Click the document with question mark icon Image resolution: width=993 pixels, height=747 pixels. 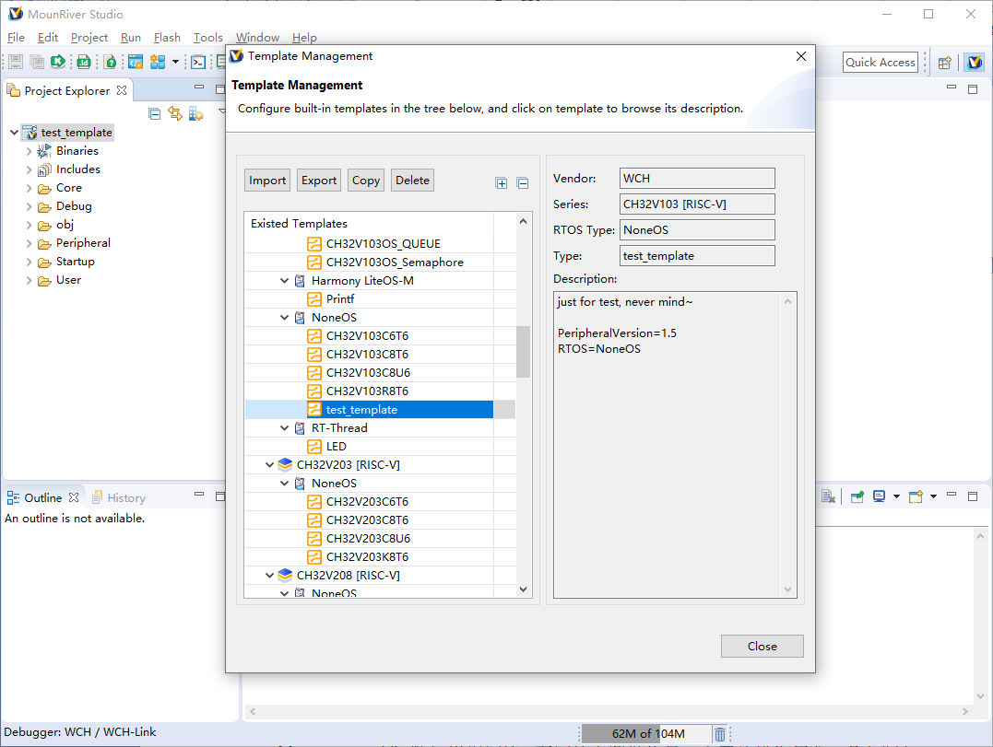pyautogui.click(x=111, y=62)
